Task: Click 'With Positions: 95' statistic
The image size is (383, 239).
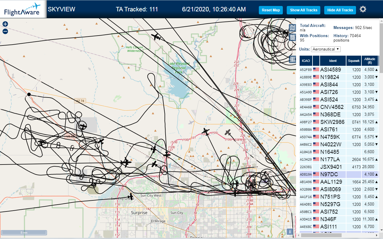Action: (x=314, y=38)
